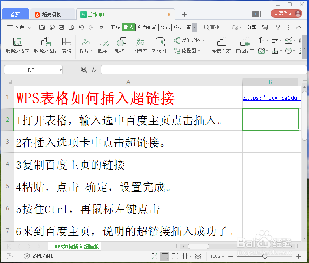This screenshot has height=263, width=309.
Task: Open the 图标库 icon library
Action: (x=140, y=45)
